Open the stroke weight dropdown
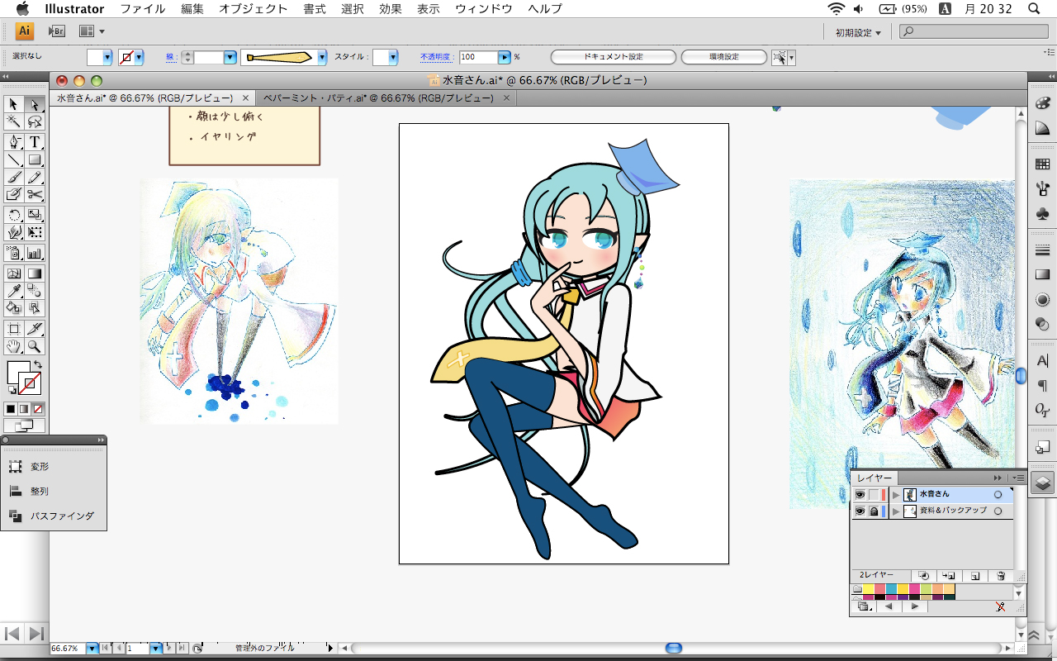Viewport: 1057px width, 661px height. point(230,57)
